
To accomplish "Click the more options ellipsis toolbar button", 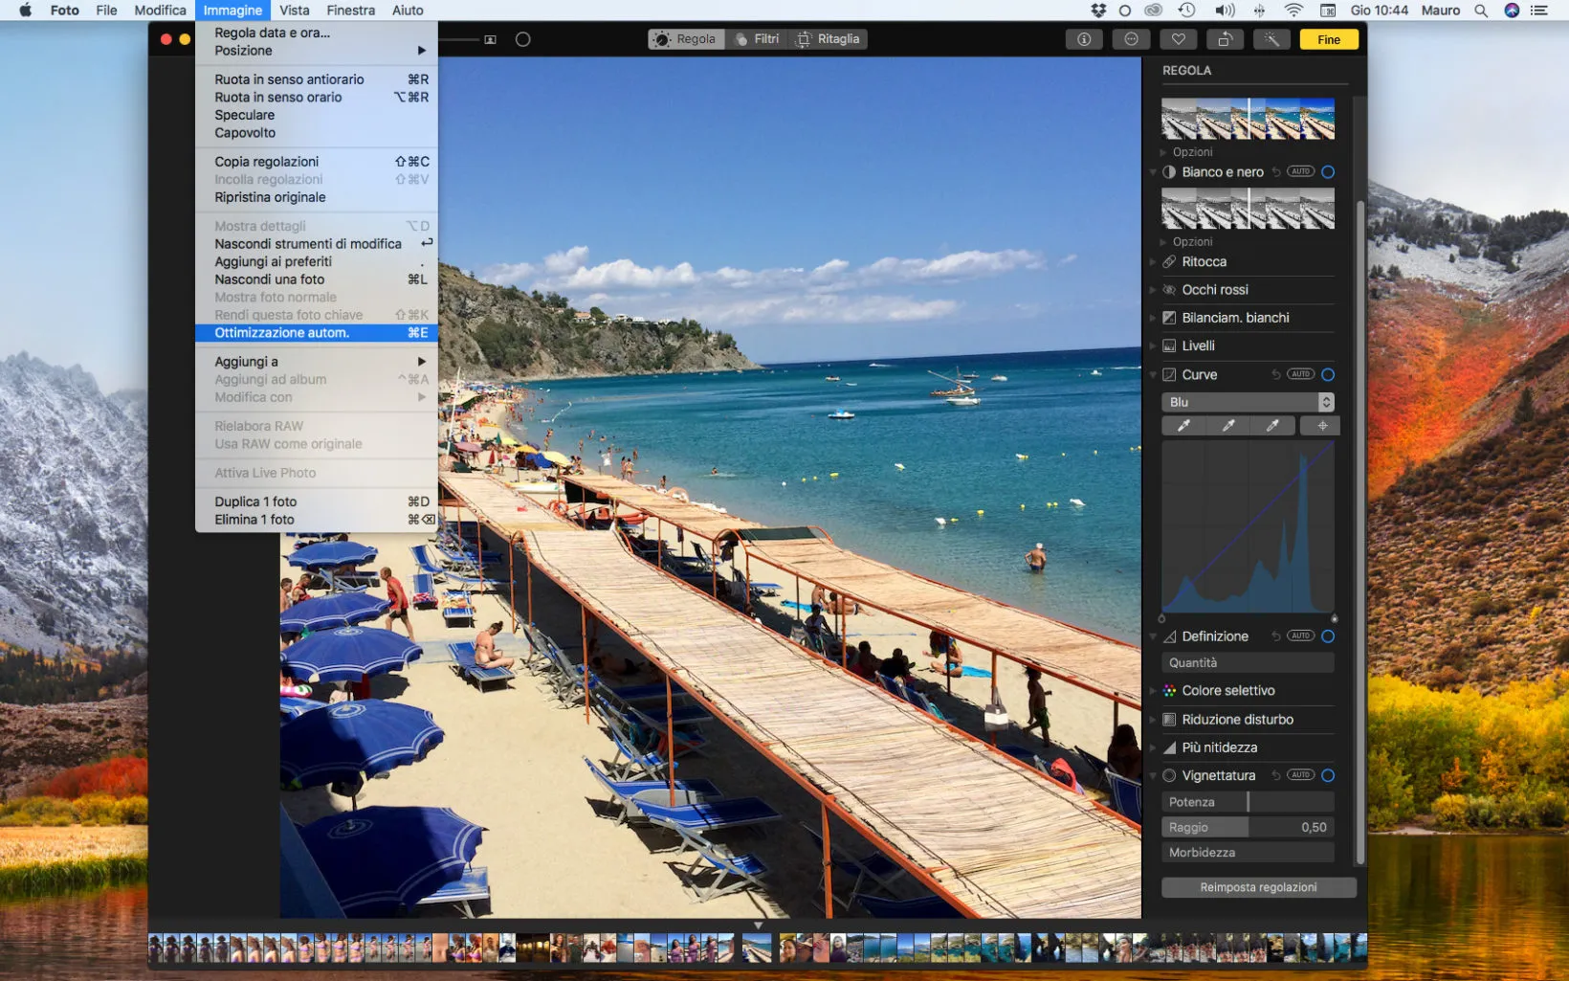I will pos(1131,39).
